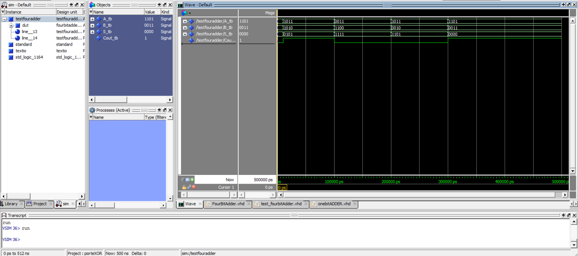Switch to the sim tab

point(65,204)
